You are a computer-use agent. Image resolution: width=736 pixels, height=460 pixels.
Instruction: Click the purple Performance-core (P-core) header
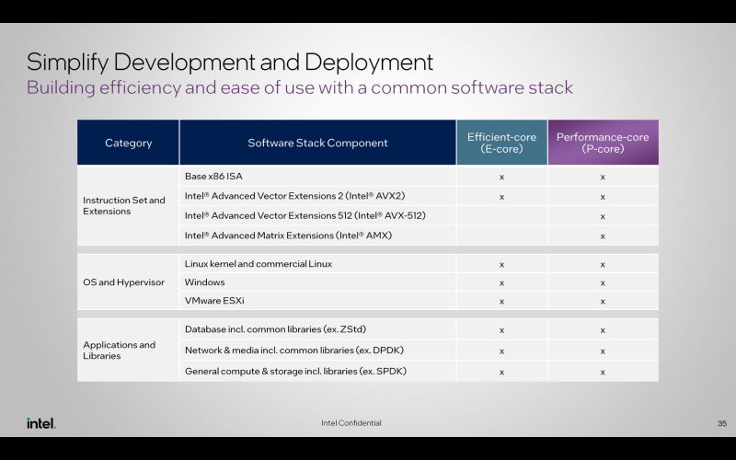pyautogui.click(x=603, y=143)
